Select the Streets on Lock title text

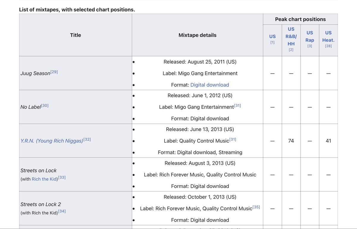coord(38,170)
